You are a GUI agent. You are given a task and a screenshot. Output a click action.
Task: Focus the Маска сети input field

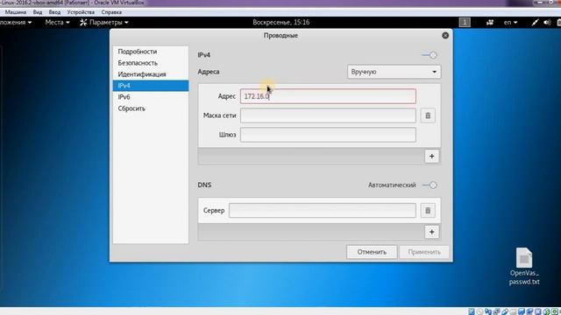328,115
